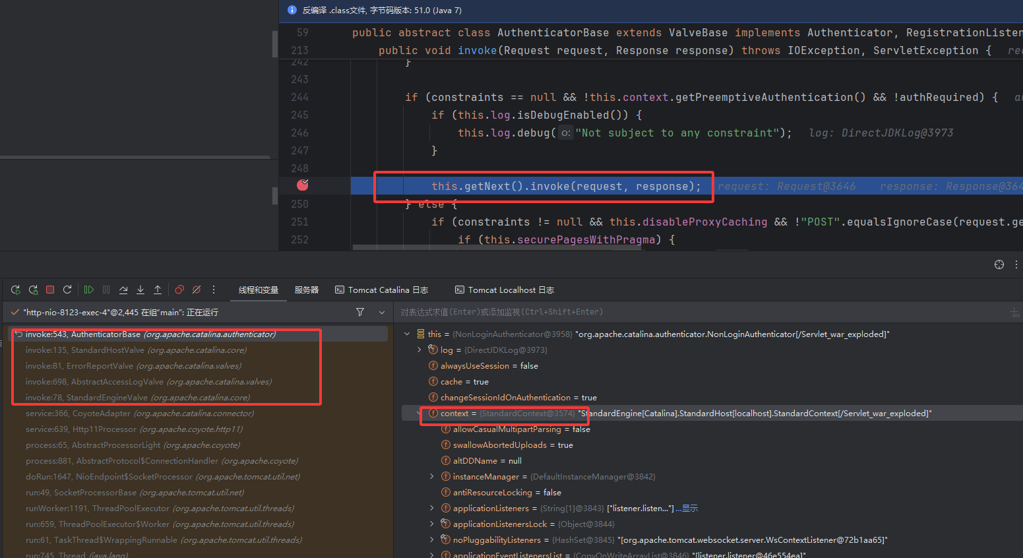Resume program execution
Image resolution: width=1023 pixels, height=558 pixels.
click(x=88, y=290)
